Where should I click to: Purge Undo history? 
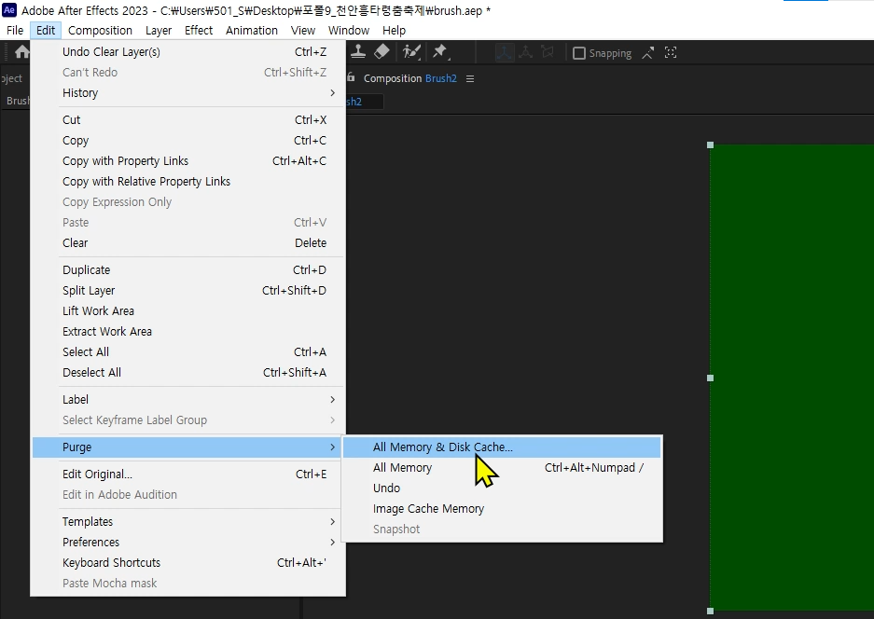(502, 488)
